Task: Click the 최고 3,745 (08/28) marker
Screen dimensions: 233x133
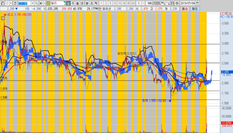Action: [x=18, y=14]
